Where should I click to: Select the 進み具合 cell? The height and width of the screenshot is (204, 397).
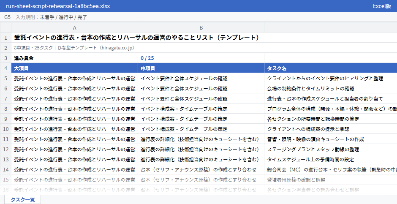[x=74, y=58]
